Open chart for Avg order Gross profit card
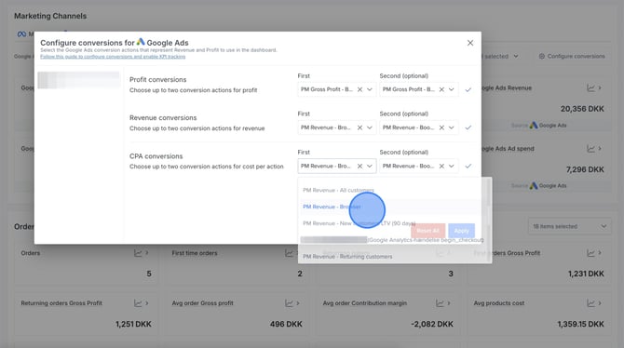This screenshot has width=624, height=348. pos(289,303)
